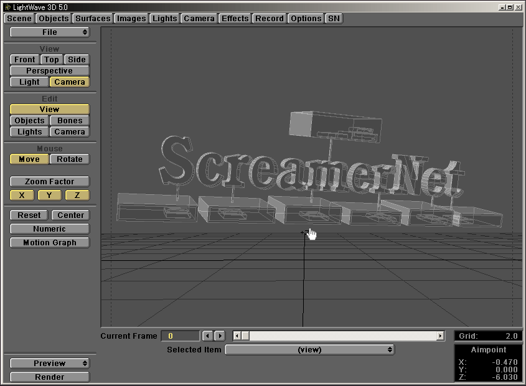Switch mouse mode to Rotate
The image size is (526, 386).
click(x=70, y=159)
